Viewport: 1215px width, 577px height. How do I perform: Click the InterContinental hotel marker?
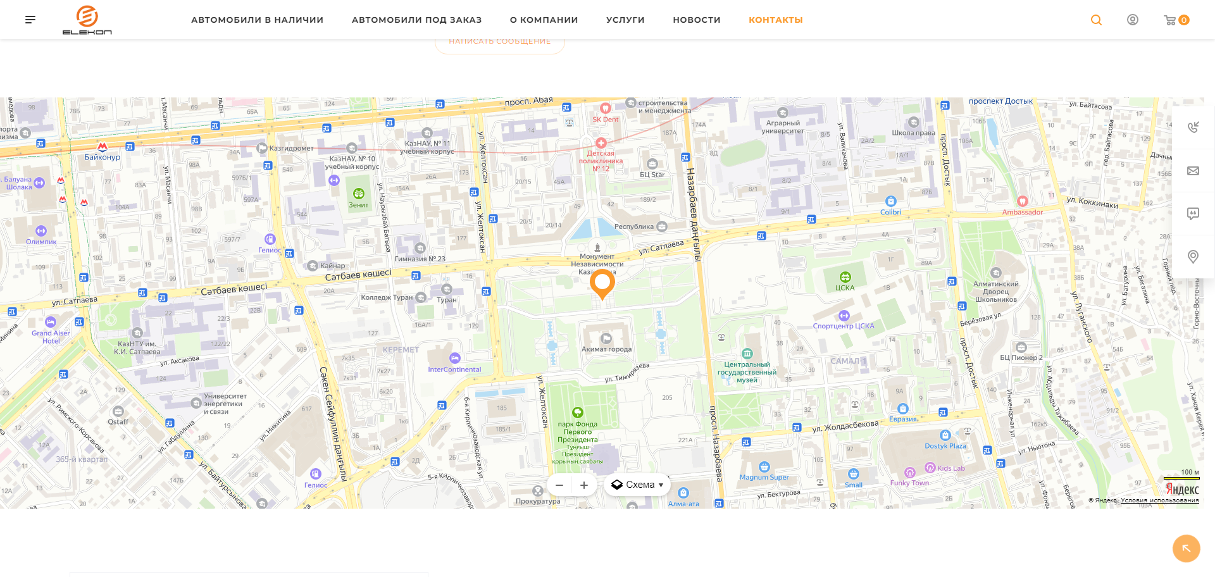[454, 358]
